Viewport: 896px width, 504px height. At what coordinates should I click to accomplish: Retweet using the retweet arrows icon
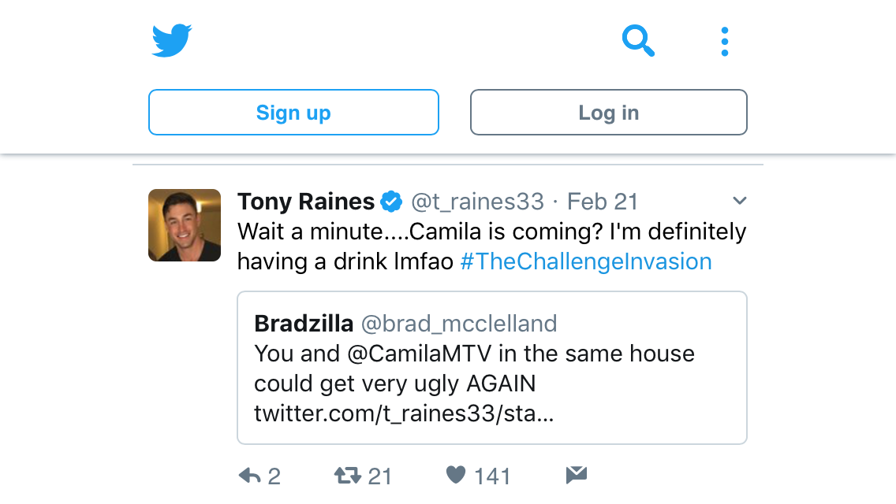click(347, 475)
